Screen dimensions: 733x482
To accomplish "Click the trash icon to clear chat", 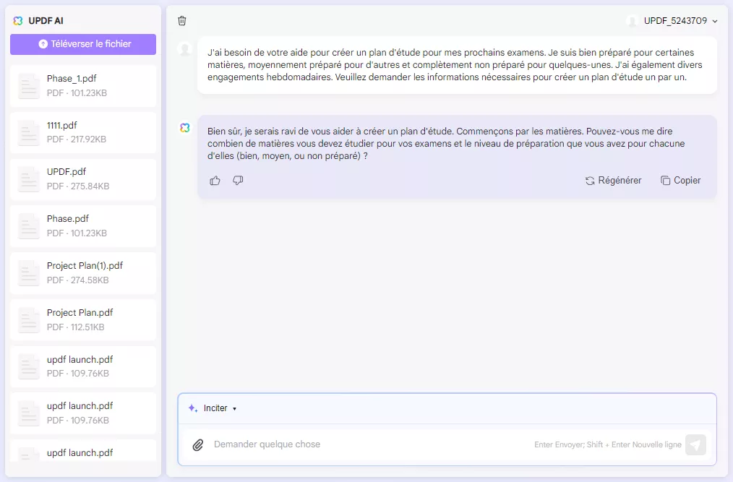I will [x=182, y=20].
